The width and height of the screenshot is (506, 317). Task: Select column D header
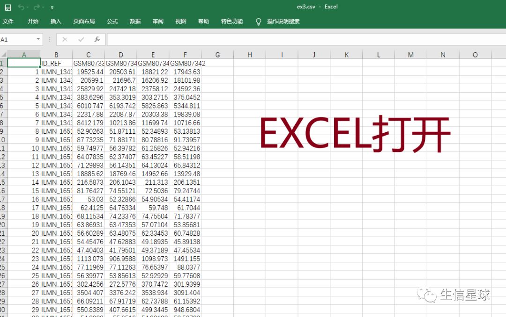121,55
